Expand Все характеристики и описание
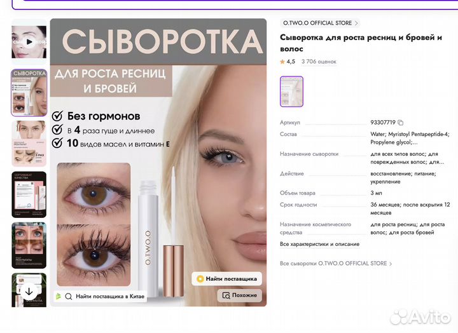 click(319, 244)
